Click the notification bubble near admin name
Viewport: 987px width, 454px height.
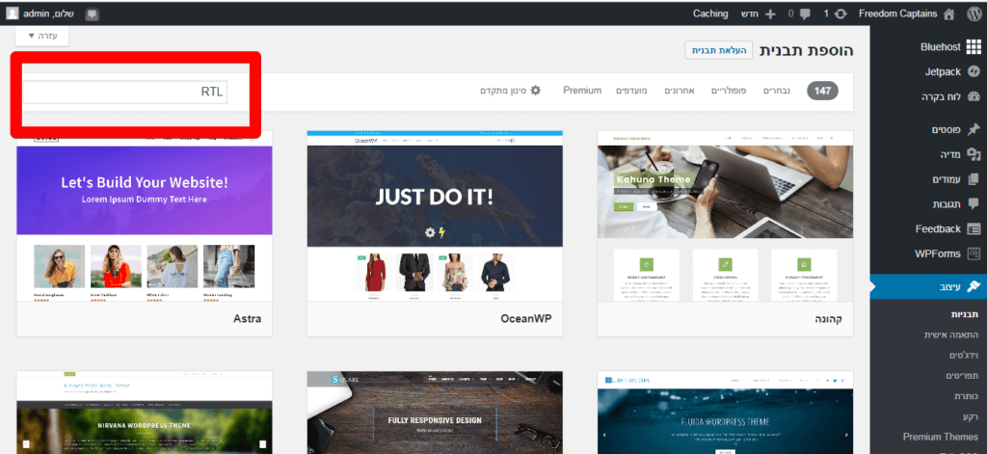[93, 13]
